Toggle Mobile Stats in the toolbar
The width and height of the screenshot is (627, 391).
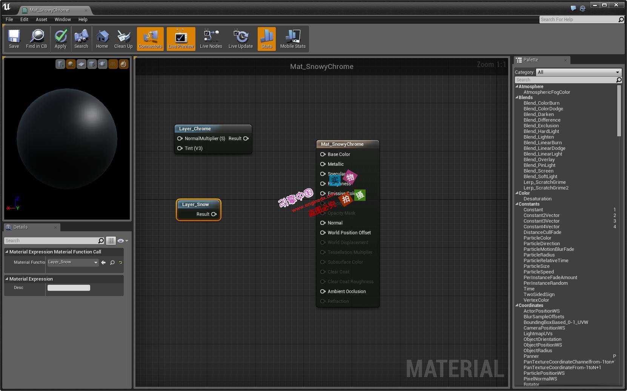point(293,39)
